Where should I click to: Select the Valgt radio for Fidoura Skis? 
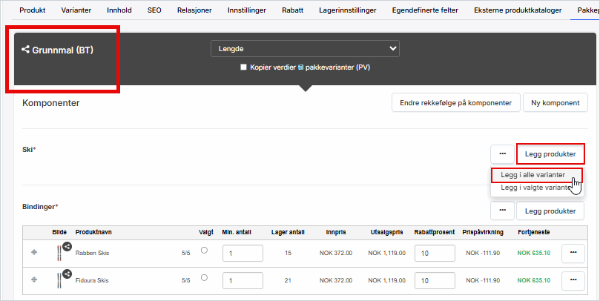(204, 278)
